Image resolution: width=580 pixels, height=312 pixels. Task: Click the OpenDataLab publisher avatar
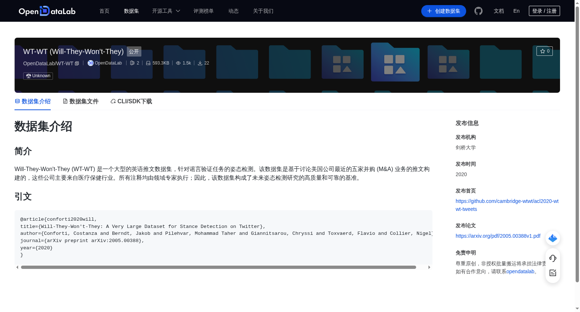[x=91, y=63]
